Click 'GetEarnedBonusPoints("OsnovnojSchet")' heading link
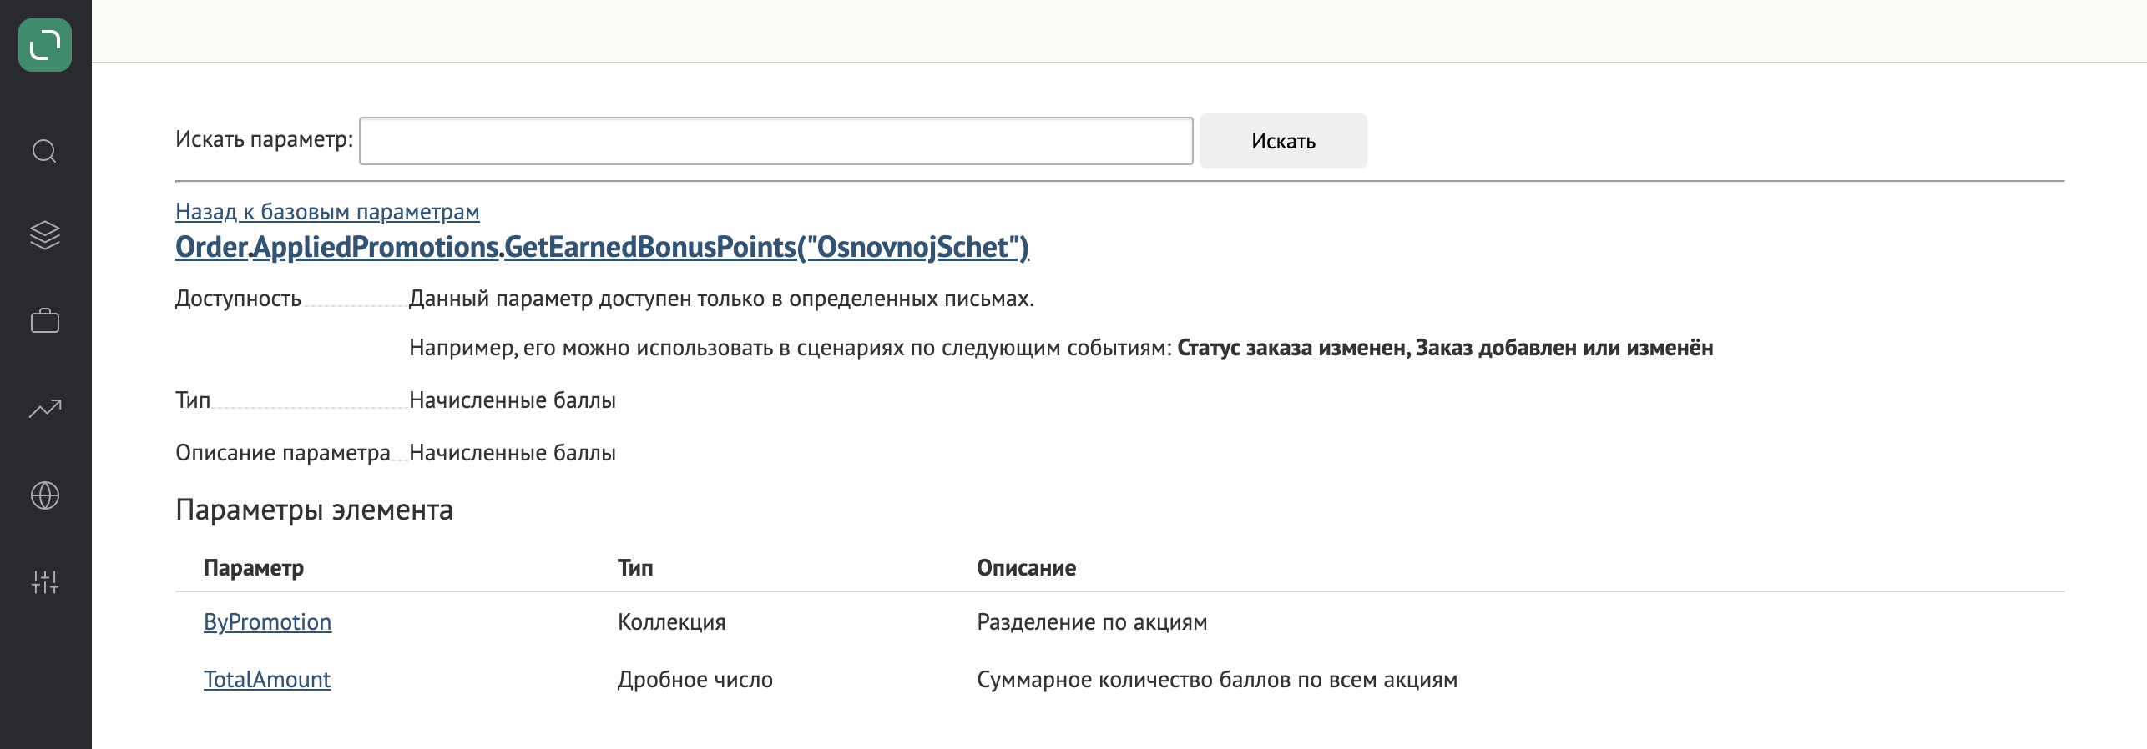The height and width of the screenshot is (749, 2147). pos(766,247)
